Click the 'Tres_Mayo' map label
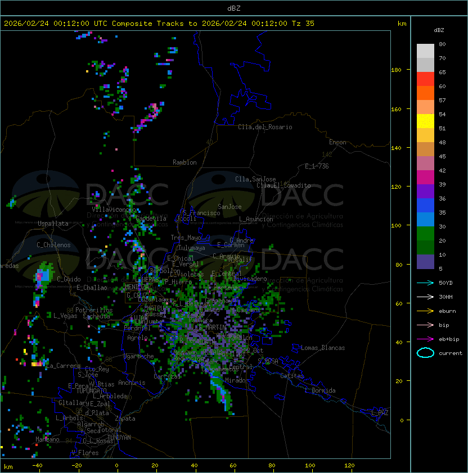Image resolution: width=468 pixels, height=473 pixels. (186, 238)
